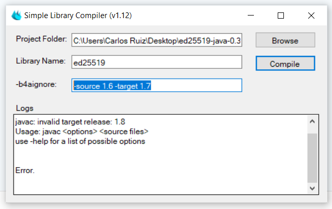The width and height of the screenshot is (332, 209).
Task: Focus the Project Folder path field
Action: click(x=157, y=40)
